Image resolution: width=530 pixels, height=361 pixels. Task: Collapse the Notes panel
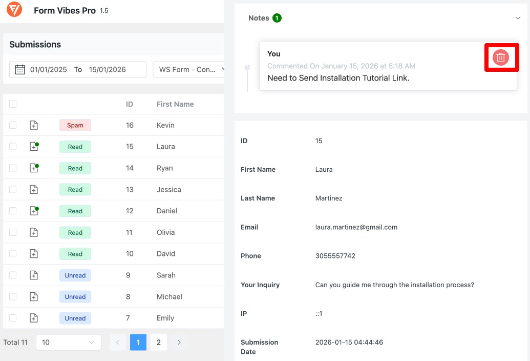click(x=518, y=17)
